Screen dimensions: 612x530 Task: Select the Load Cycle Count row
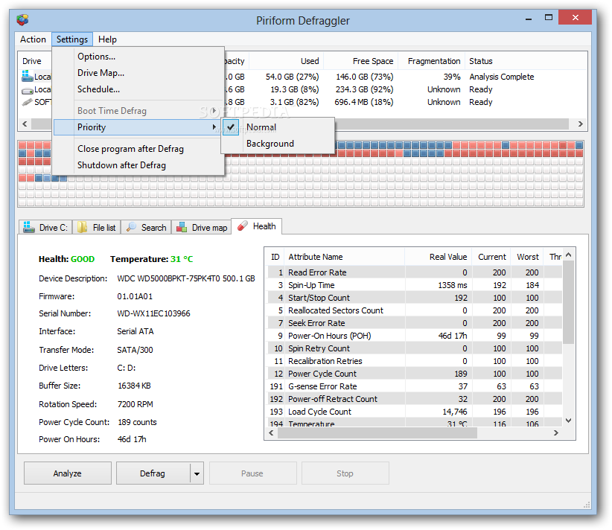coord(415,412)
